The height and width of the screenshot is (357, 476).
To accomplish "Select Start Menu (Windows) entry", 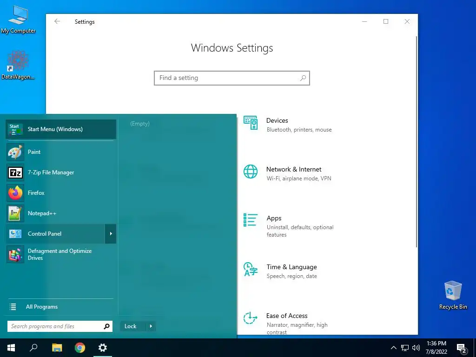I will [61, 129].
